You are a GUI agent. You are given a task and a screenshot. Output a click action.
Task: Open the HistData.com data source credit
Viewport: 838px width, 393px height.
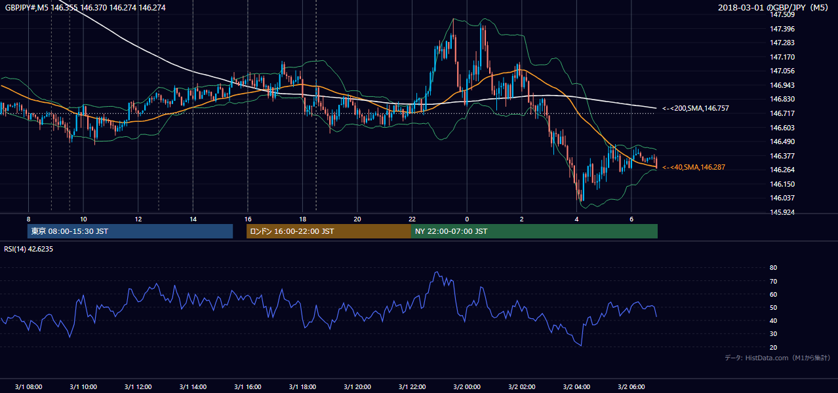point(777,358)
